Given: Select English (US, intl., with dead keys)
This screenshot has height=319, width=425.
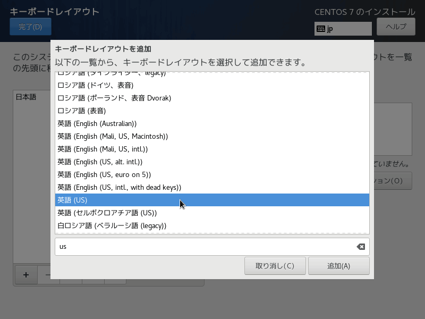Looking at the screenshot, I should click(120, 187).
